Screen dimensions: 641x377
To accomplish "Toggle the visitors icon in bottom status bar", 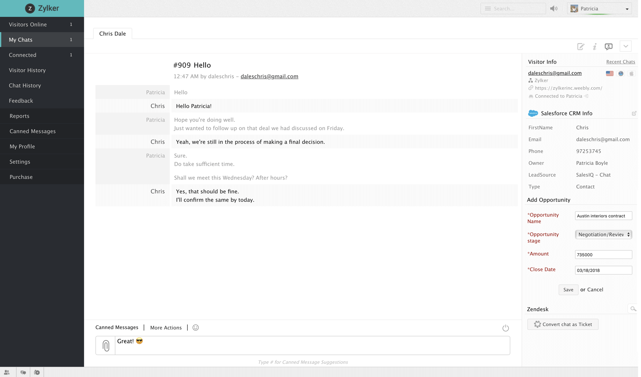I will pos(8,372).
